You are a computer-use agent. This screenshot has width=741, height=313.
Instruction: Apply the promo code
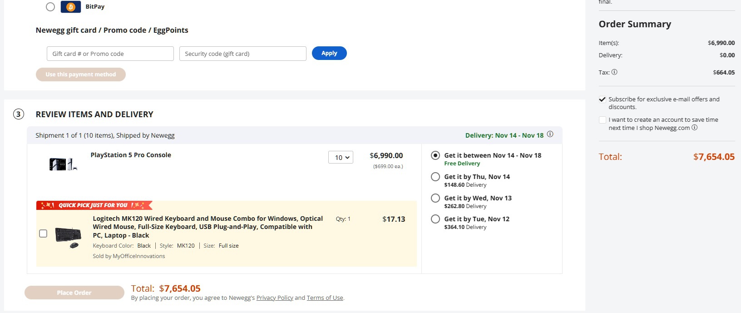pyautogui.click(x=329, y=53)
